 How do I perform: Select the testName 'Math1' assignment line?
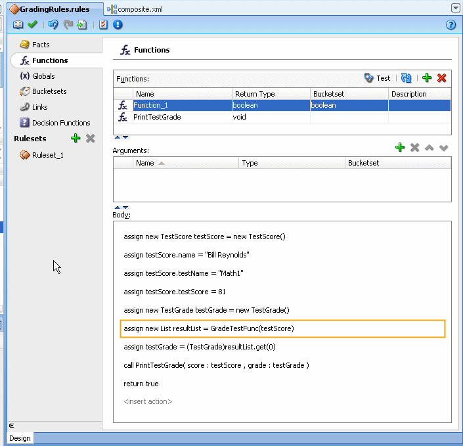tap(183, 273)
